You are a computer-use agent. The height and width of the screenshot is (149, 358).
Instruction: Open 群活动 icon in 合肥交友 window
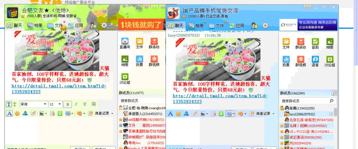coord(154,43)
